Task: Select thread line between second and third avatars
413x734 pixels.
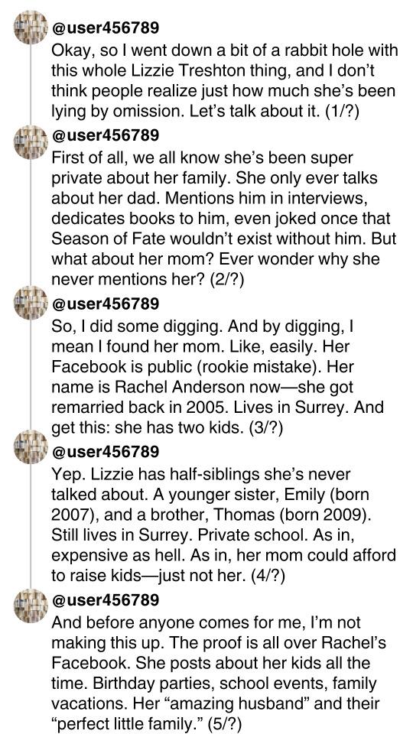Action: (x=31, y=222)
